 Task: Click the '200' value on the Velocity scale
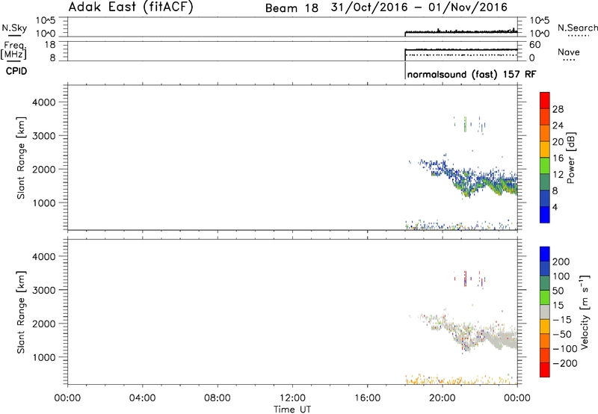[x=561, y=262]
